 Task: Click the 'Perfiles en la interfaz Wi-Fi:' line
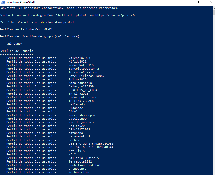pos(27,29)
